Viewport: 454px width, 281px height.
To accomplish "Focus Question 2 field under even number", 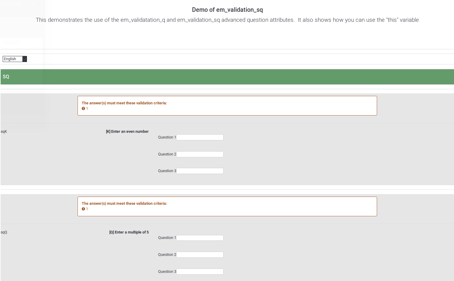I will (200, 154).
